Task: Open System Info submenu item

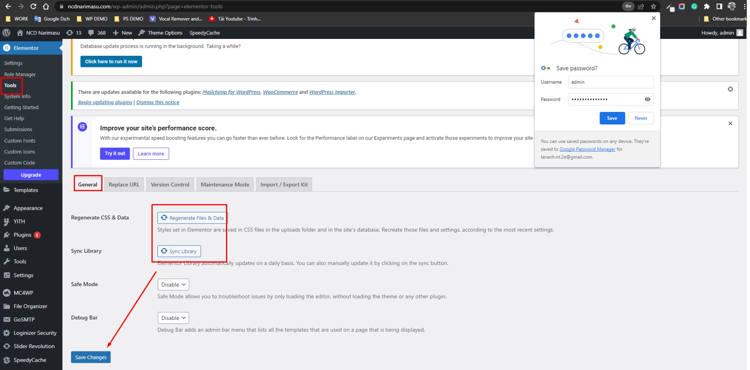Action: tap(17, 96)
